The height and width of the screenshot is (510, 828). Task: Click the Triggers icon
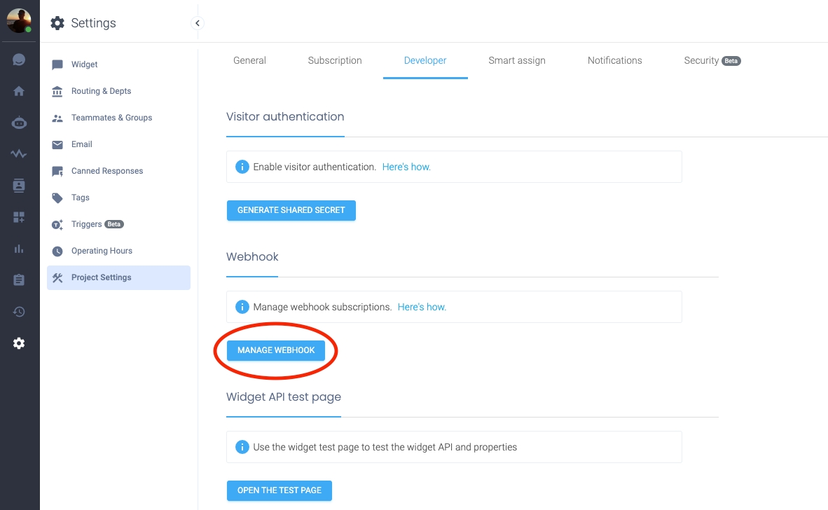point(57,224)
